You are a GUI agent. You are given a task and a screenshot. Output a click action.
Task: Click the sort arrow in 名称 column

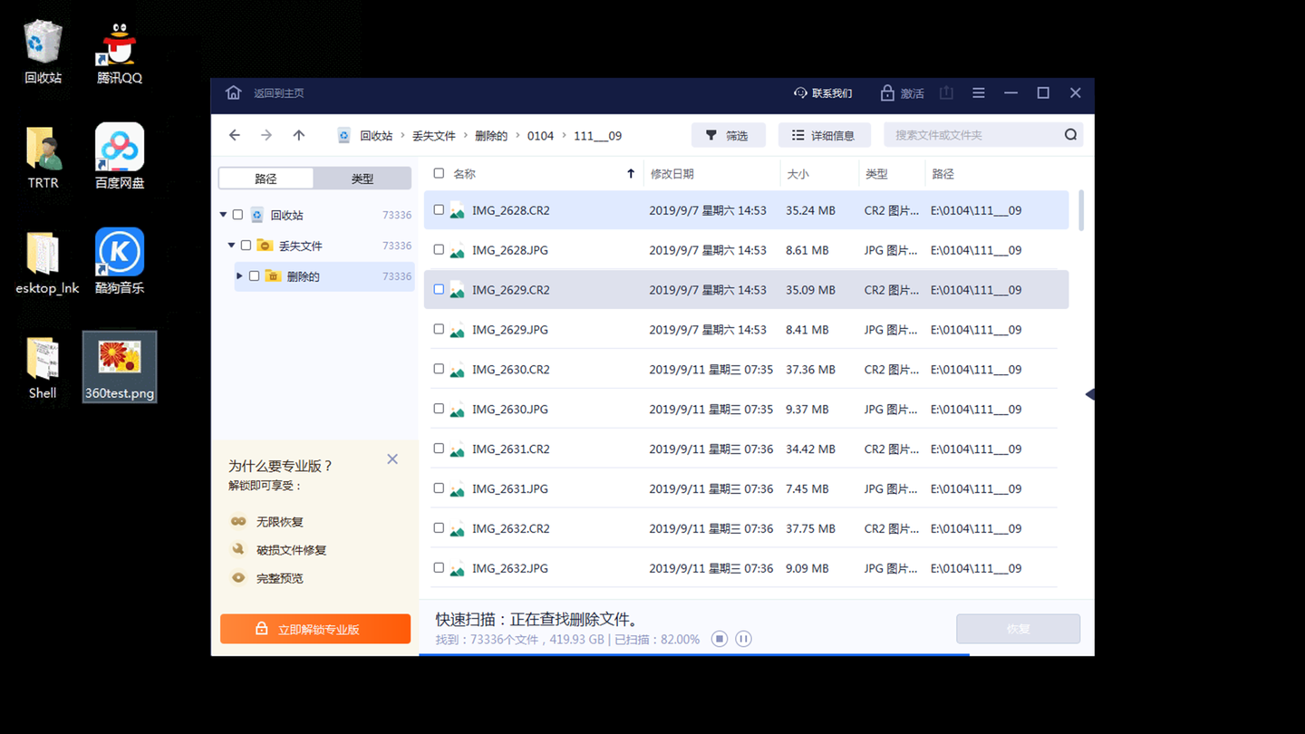[631, 173]
